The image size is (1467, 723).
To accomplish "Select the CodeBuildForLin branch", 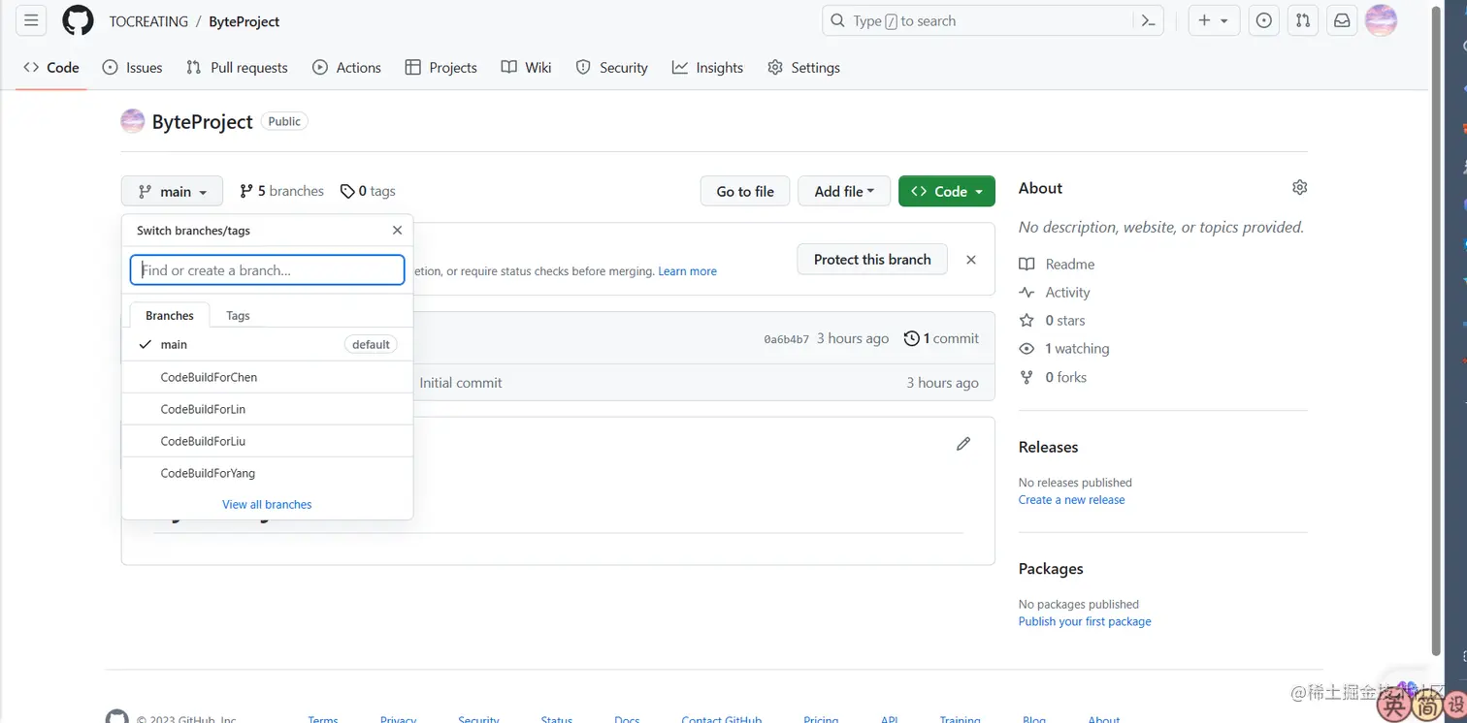I will (267, 409).
